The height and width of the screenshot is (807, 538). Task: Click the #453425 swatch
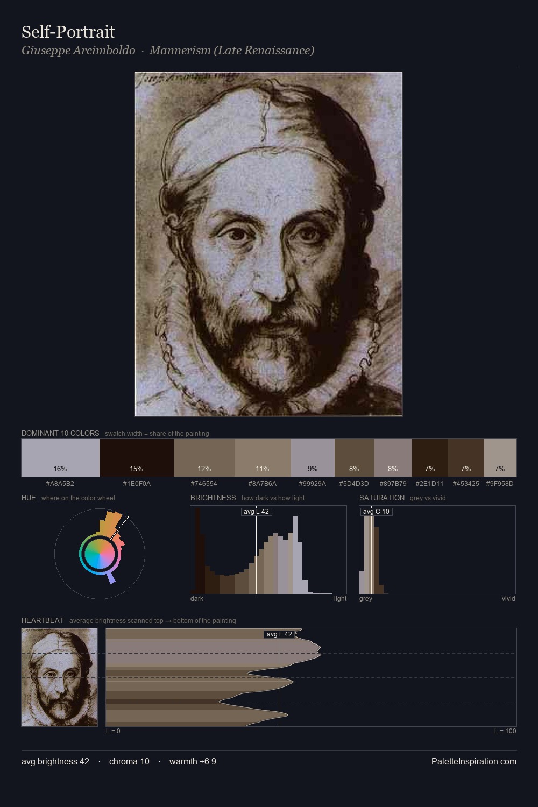[x=466, y=458]
